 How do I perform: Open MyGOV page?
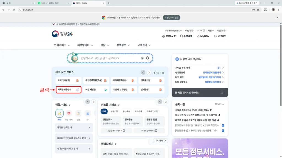tap(203, 36)
